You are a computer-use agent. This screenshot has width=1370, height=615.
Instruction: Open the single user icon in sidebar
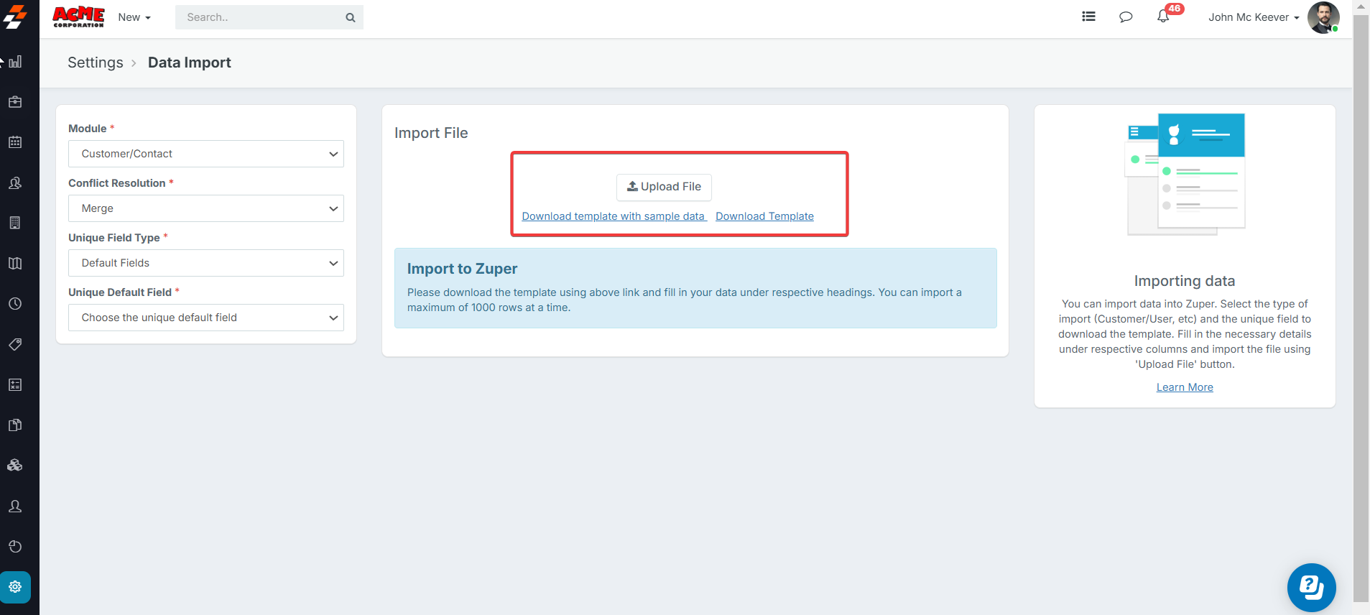[15, 507]
